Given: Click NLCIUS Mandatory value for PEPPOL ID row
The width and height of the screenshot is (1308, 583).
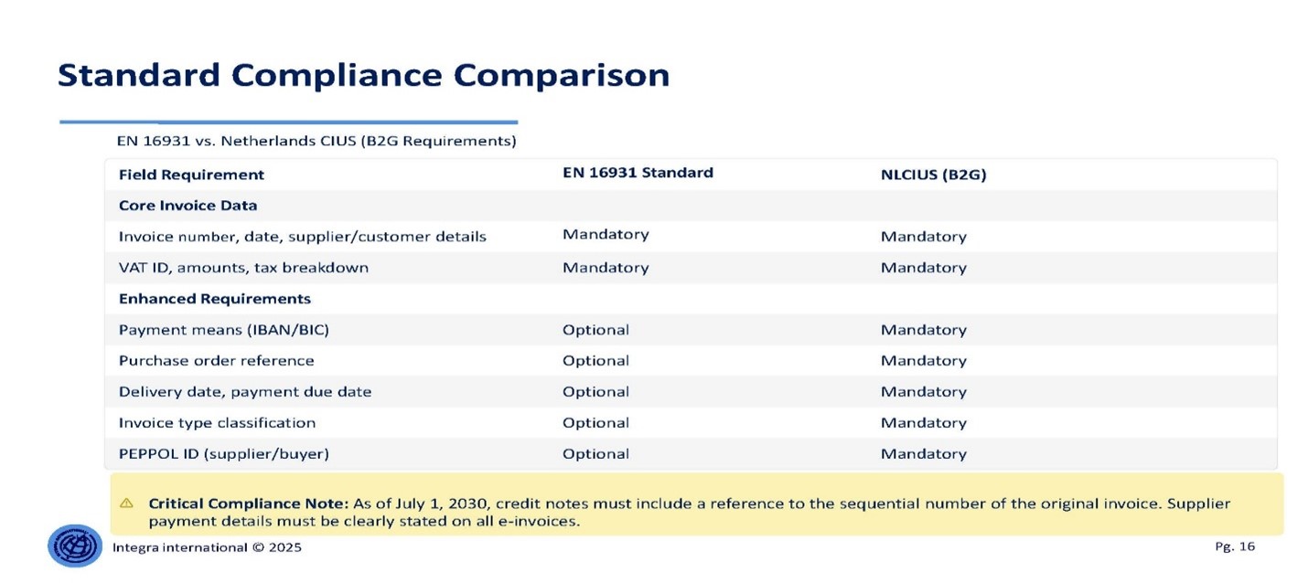Looking at the screenshot, I should (x=923, y=454).
